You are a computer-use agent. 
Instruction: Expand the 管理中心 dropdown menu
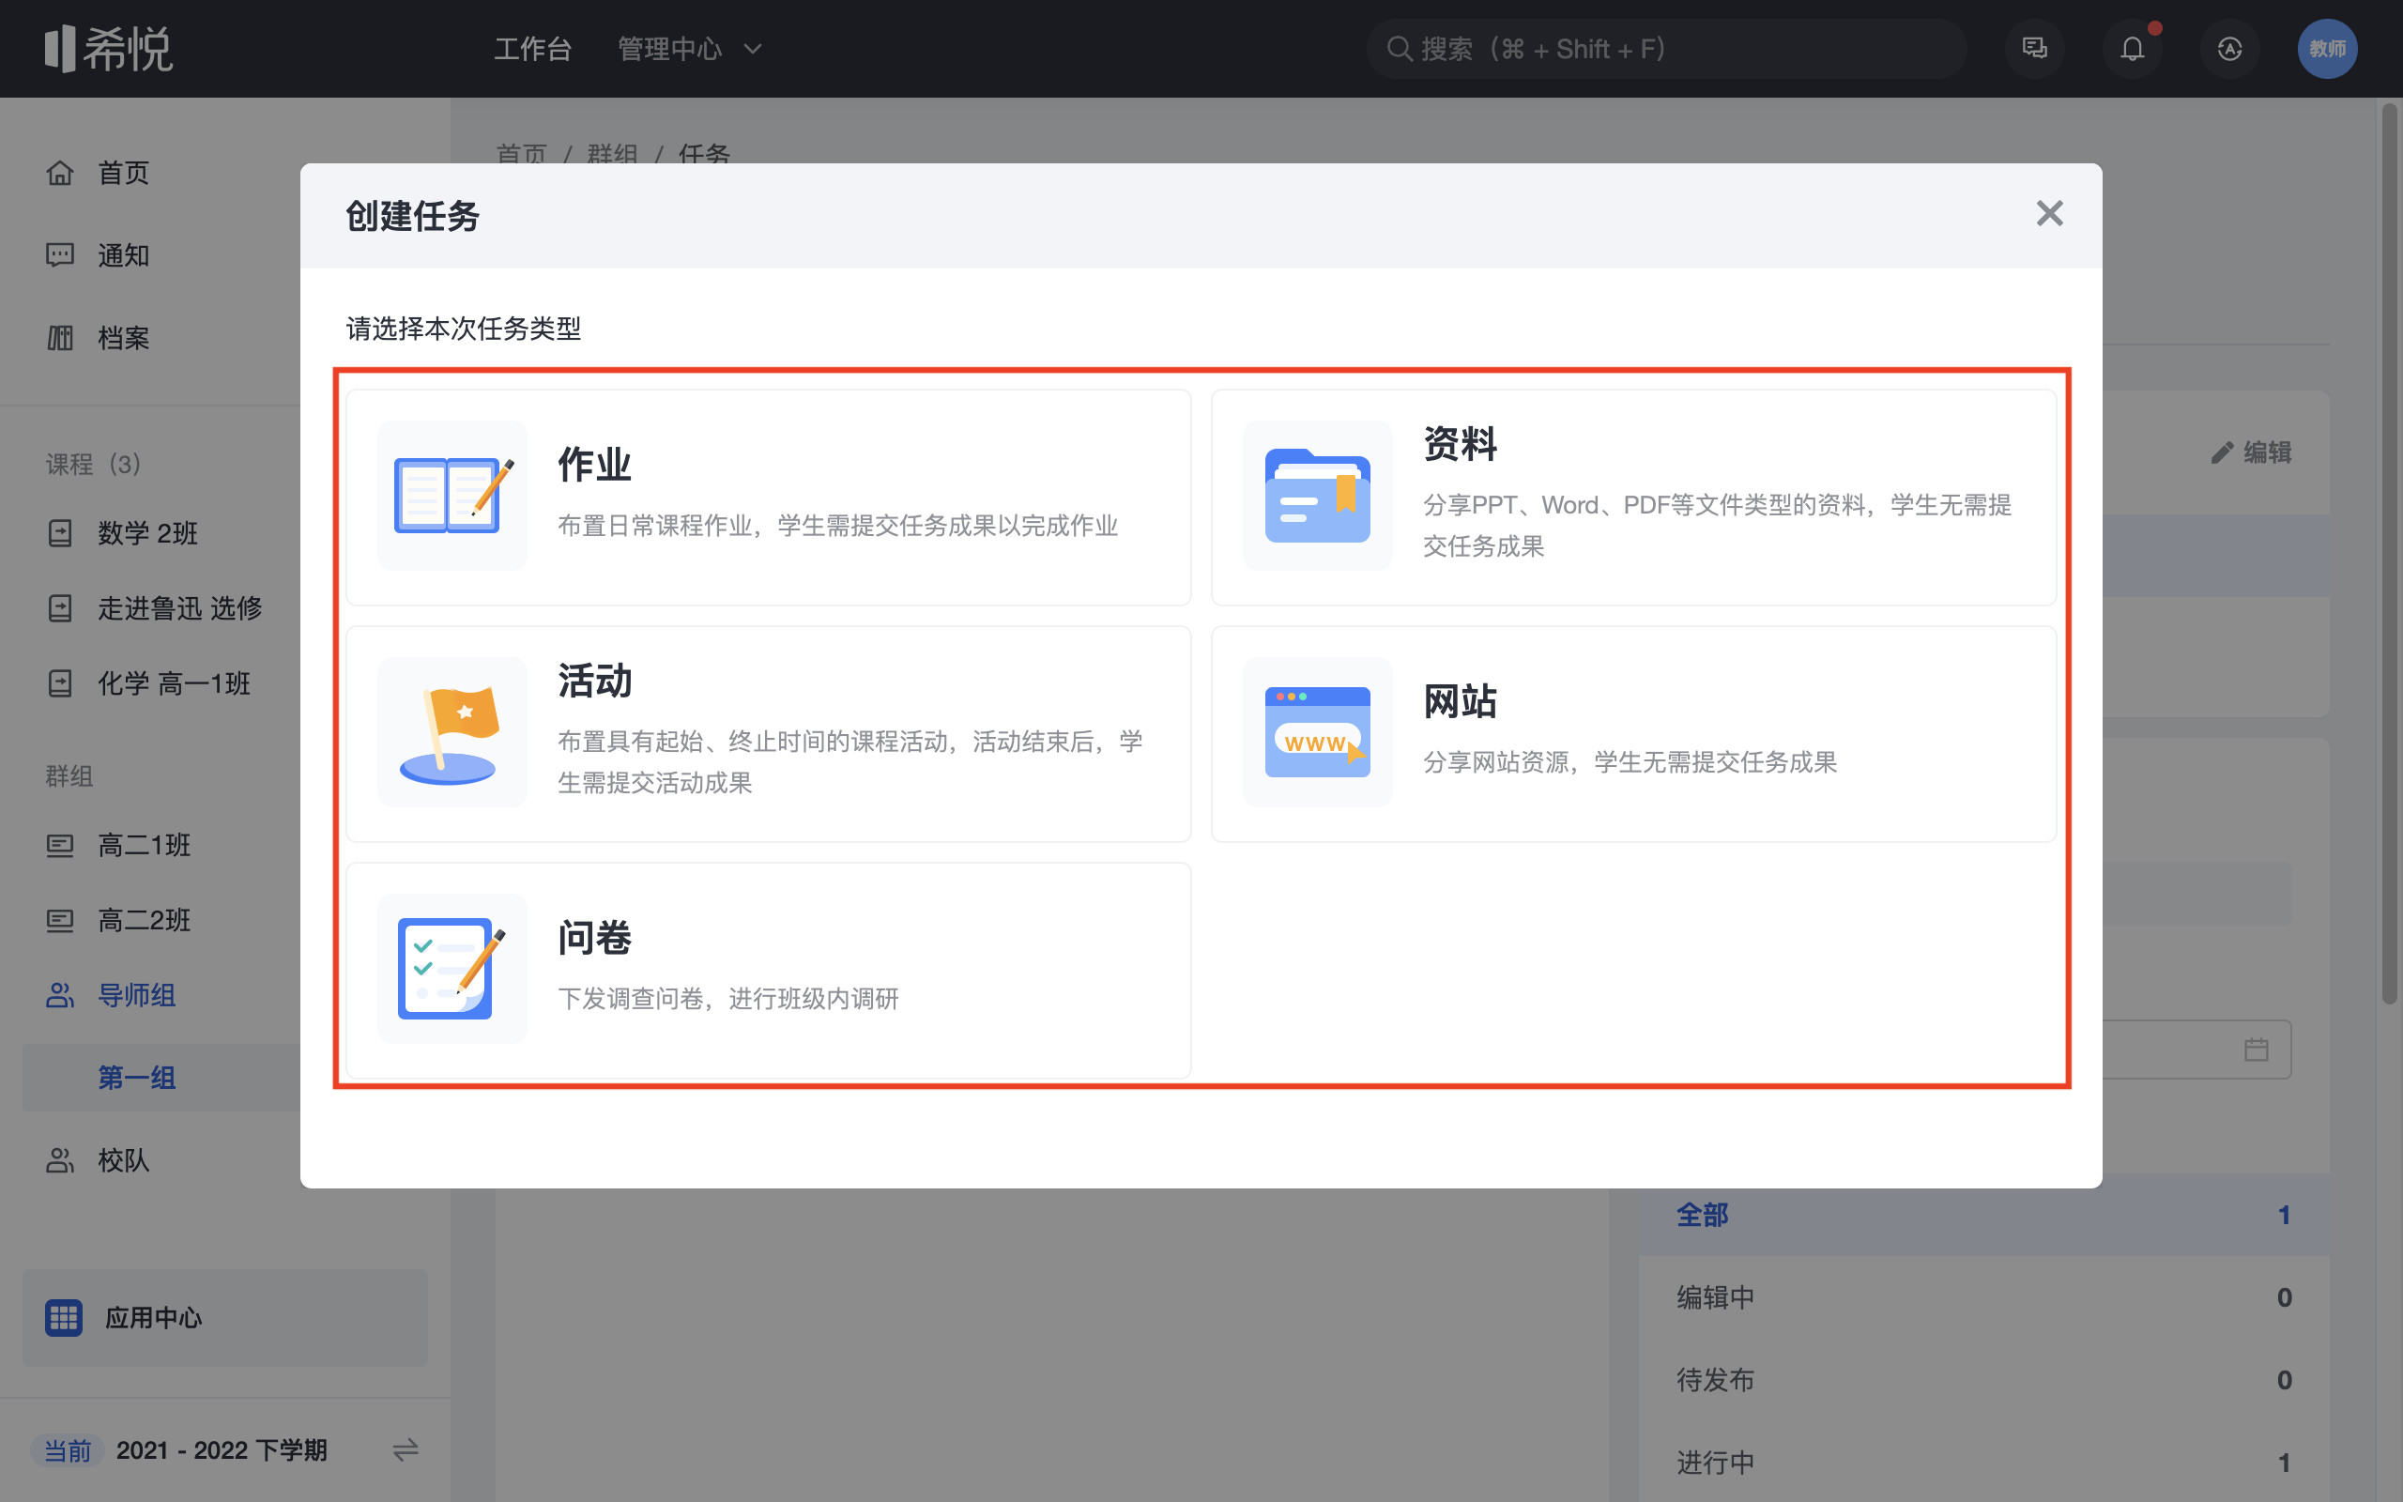[689, 49]
